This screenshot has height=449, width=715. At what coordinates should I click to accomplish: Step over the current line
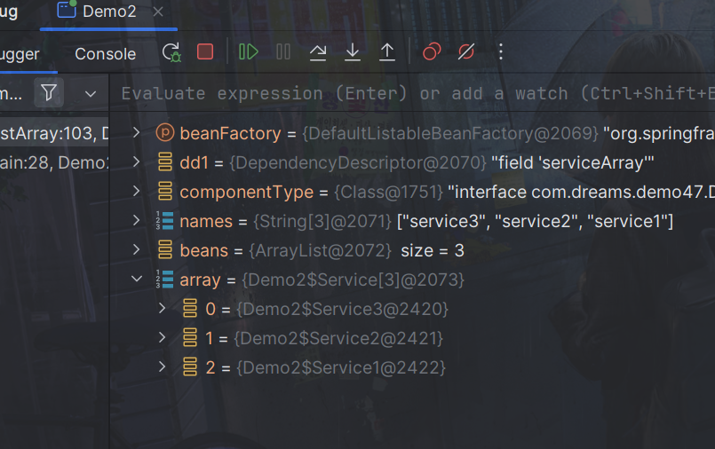click(318, 52)
